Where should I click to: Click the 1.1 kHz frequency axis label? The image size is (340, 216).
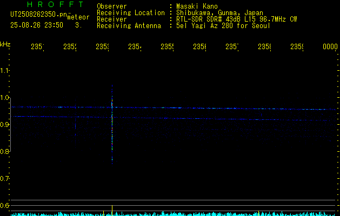4,71
